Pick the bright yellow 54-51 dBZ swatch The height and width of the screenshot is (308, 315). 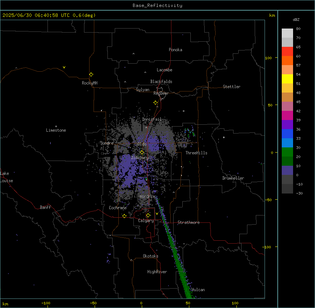[x=287, y=79]
